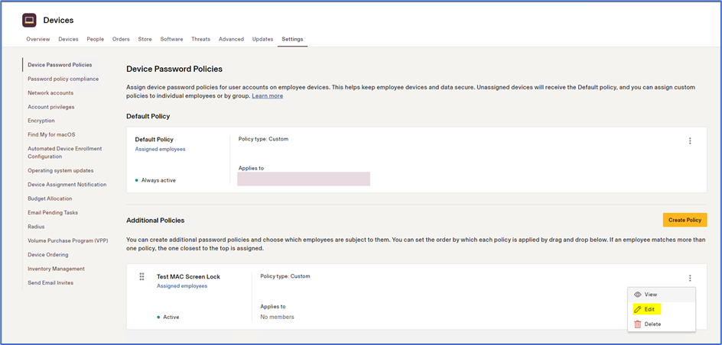Open Assigned employees under Test MAC Screen Lock
The height and width of the screenshot is (345, 722).
click(x=182, y=285)
